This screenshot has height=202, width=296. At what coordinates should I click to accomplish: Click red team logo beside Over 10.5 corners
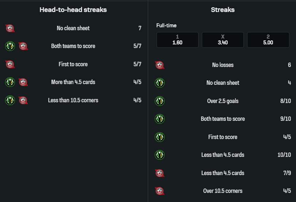click(x=159, y=191)
